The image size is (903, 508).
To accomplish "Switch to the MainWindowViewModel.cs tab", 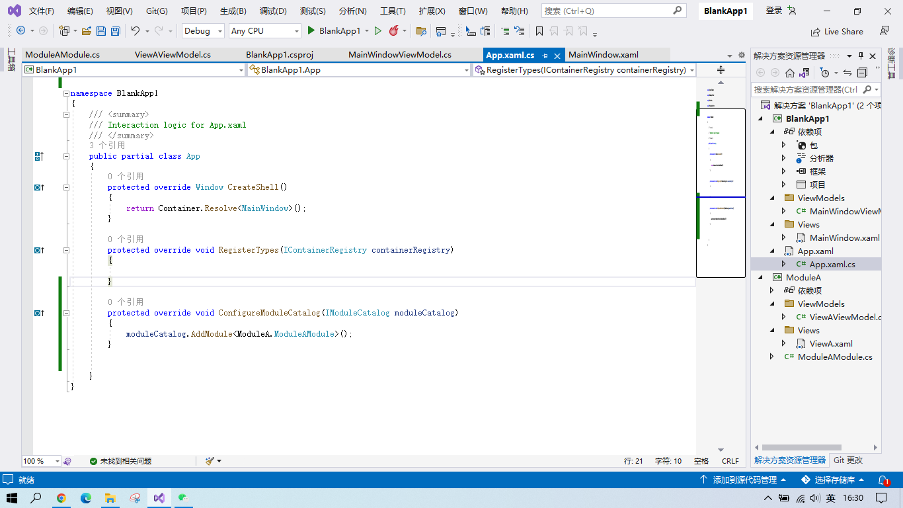I will 400,55.
